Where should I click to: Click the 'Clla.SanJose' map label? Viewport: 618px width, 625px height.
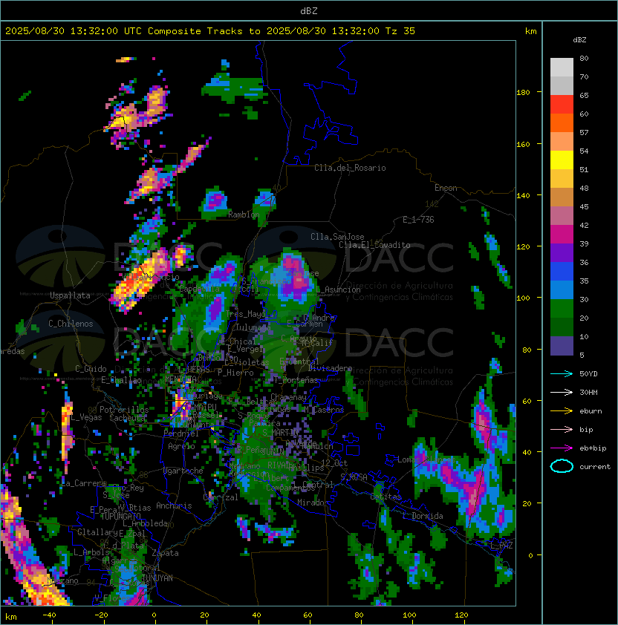[337, 237]
